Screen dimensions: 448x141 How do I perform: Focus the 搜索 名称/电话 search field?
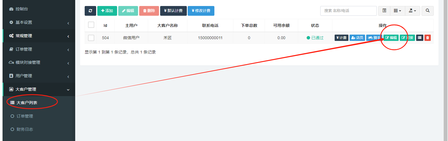[x=348, y=11]
